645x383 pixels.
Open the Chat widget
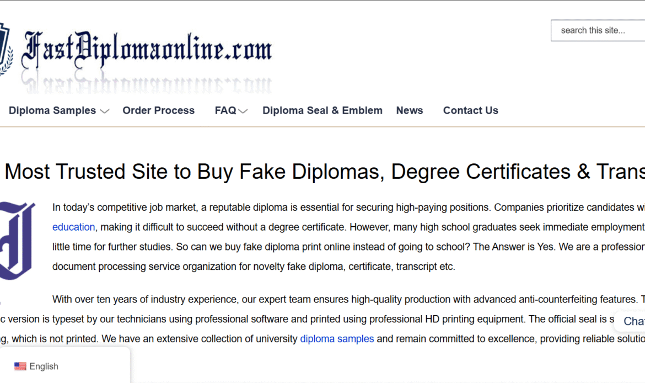[x=633, y=321]
